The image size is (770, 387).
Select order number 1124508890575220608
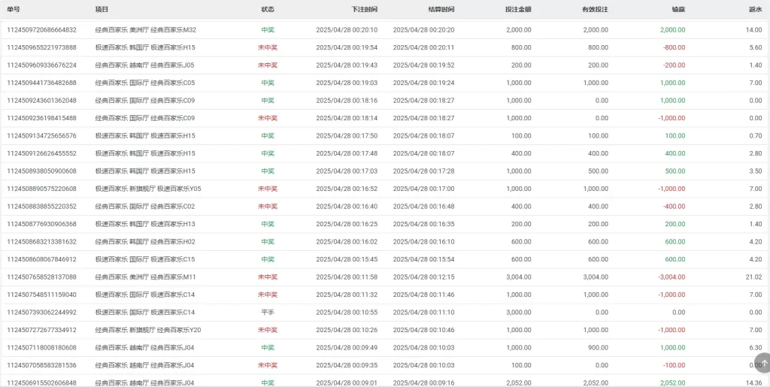coord(42,189)
